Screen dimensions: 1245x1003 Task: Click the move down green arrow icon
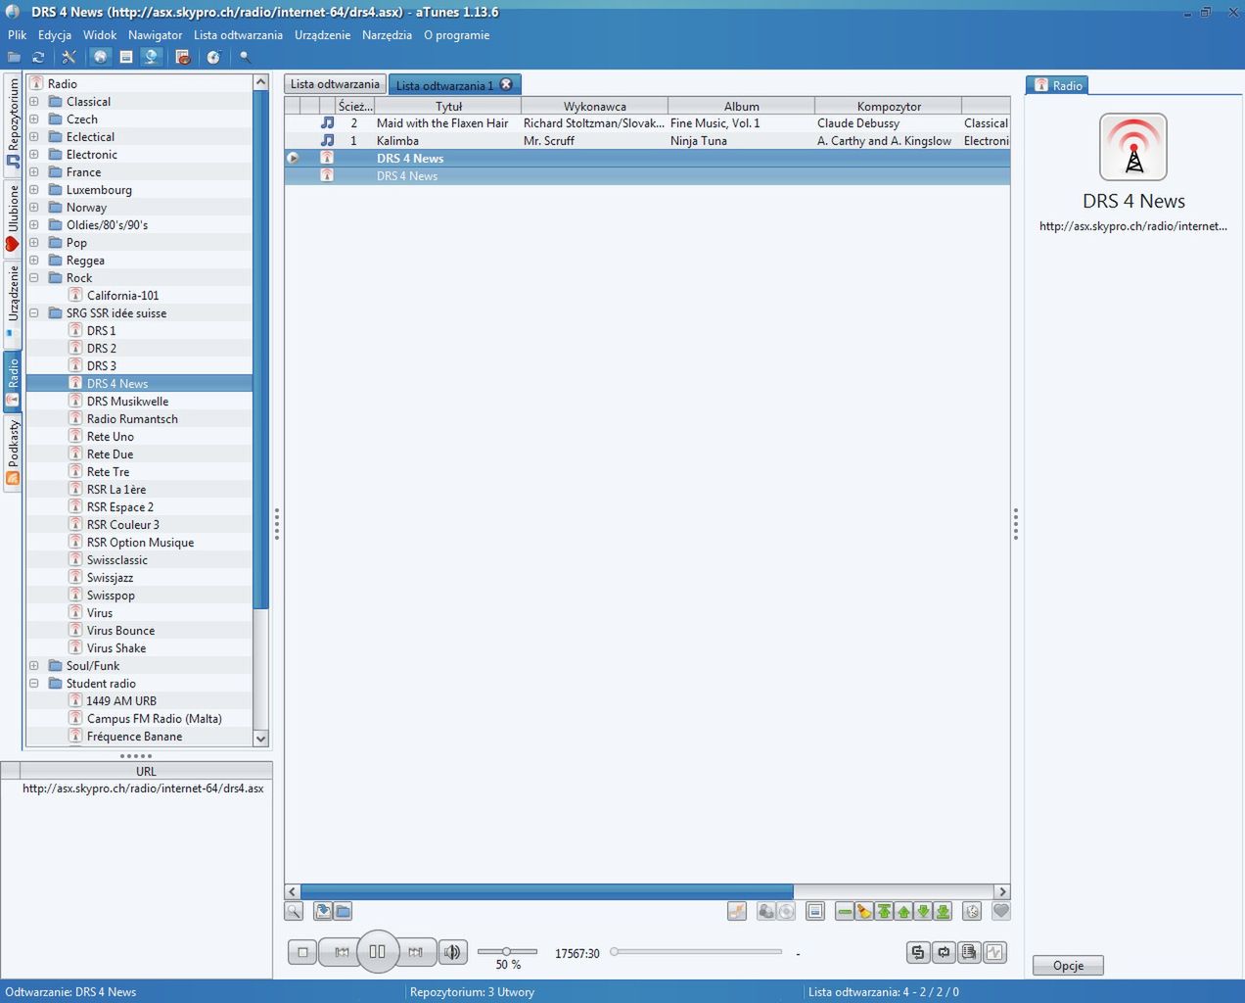pyautogui.click(x=923, y=911)
